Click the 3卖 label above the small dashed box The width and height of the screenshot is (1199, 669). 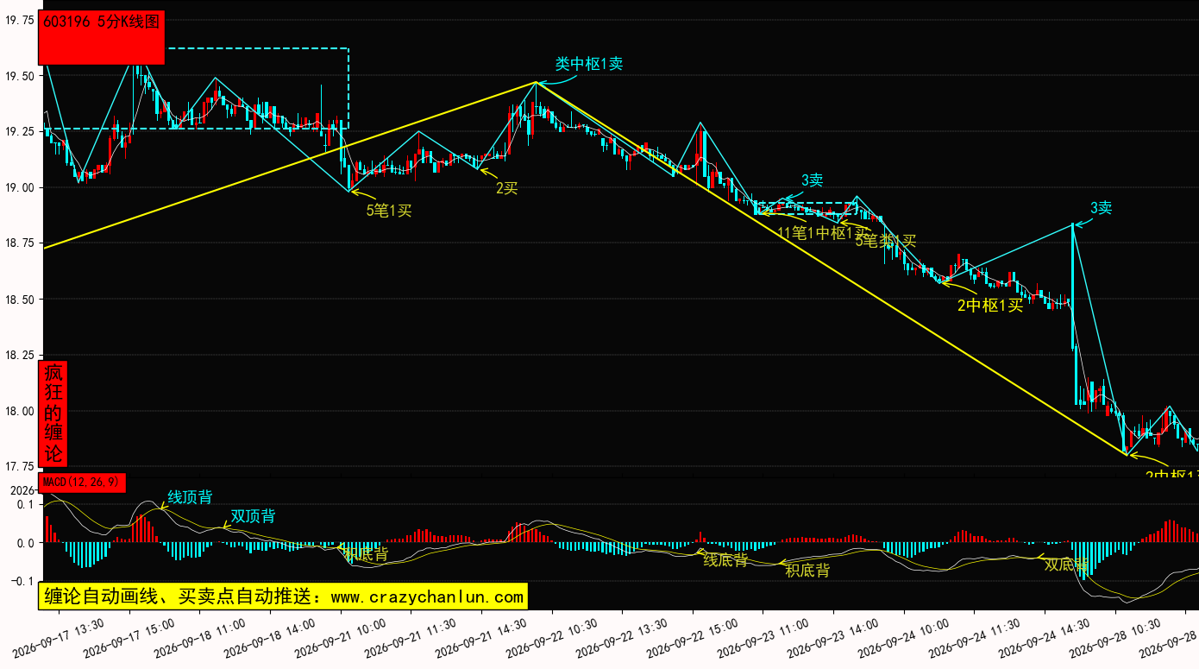813,180
